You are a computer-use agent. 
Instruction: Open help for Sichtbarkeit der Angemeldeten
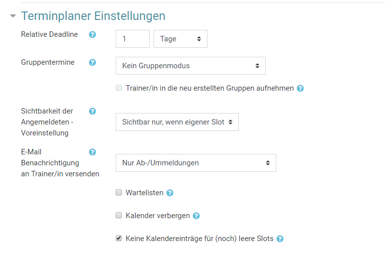click(92, 111)
